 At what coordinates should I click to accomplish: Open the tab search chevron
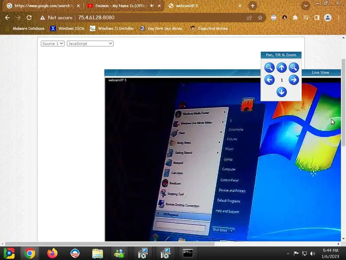(305, 6)
